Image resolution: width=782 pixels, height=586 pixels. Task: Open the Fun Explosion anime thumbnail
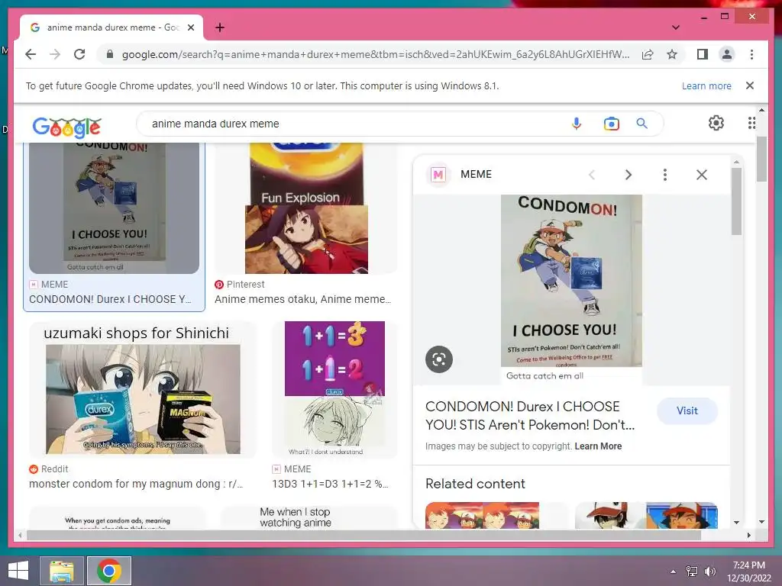coord(306,208)
